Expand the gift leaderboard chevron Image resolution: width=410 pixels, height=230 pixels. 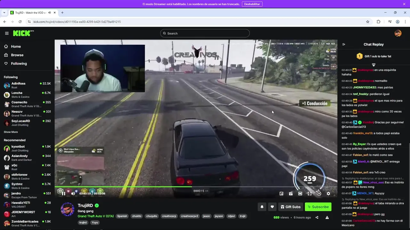click(373, 65)
